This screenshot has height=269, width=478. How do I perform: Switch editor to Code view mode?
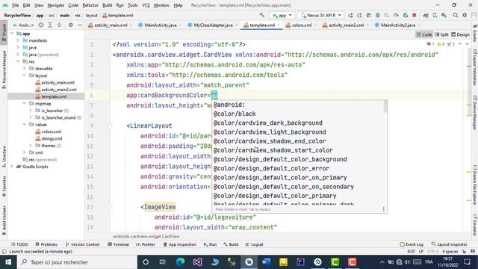(x=424, y=34)
